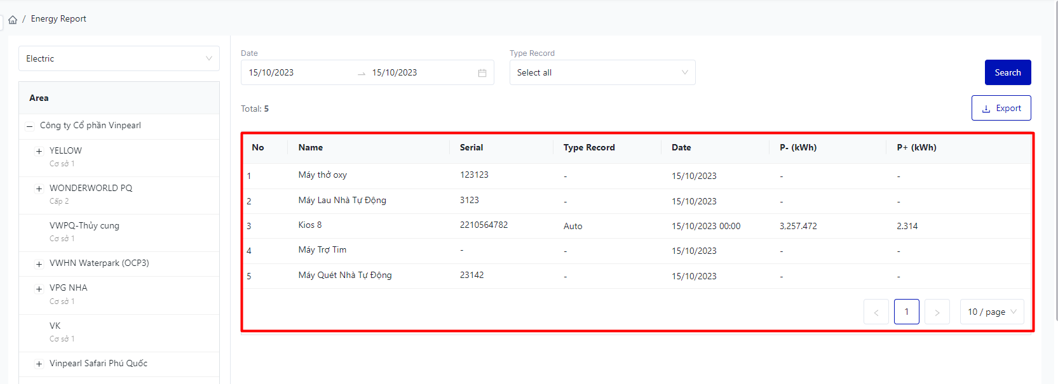The width and height of the screenshot is (1058, 384).
Task: Expand Vinpearl Safari Phú Quốc node
Action: coord(39,364)
